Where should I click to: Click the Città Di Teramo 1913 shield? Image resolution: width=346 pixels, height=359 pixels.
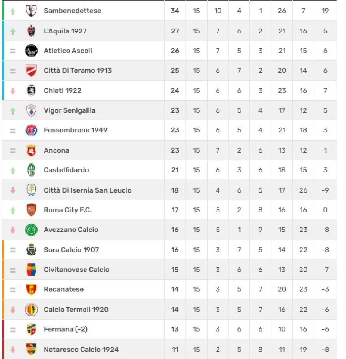coord(31,71)
